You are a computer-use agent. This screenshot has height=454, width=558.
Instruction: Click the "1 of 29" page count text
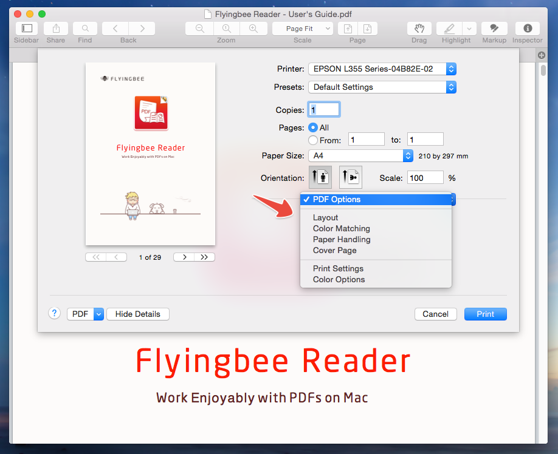150,257
